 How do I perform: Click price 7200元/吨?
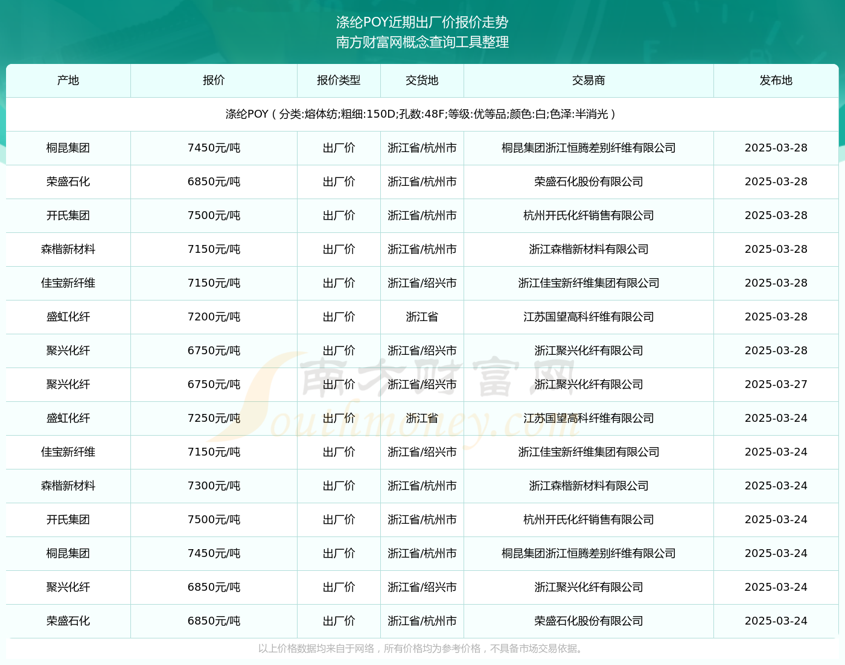214,317
